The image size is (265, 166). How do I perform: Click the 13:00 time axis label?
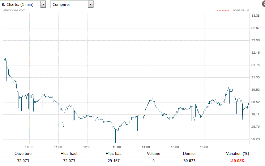tap(117, 147)
